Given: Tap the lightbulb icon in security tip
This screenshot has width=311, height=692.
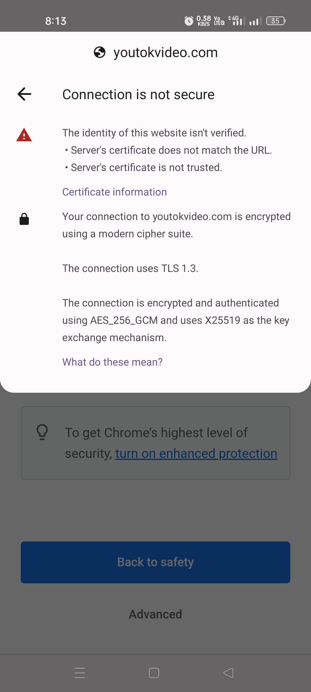Looking at the screenshot, I should pos(42,432).
